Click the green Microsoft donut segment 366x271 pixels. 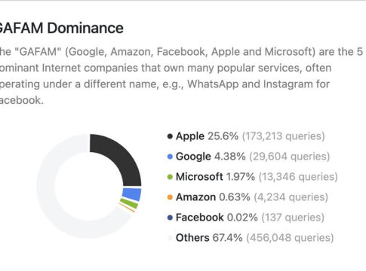point(129,203)
